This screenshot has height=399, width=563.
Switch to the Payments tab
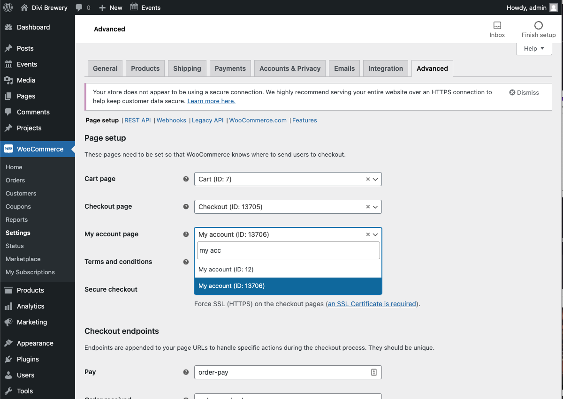230,68
